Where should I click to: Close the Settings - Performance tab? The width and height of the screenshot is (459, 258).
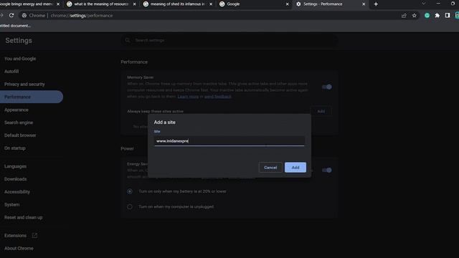point(364,4)
